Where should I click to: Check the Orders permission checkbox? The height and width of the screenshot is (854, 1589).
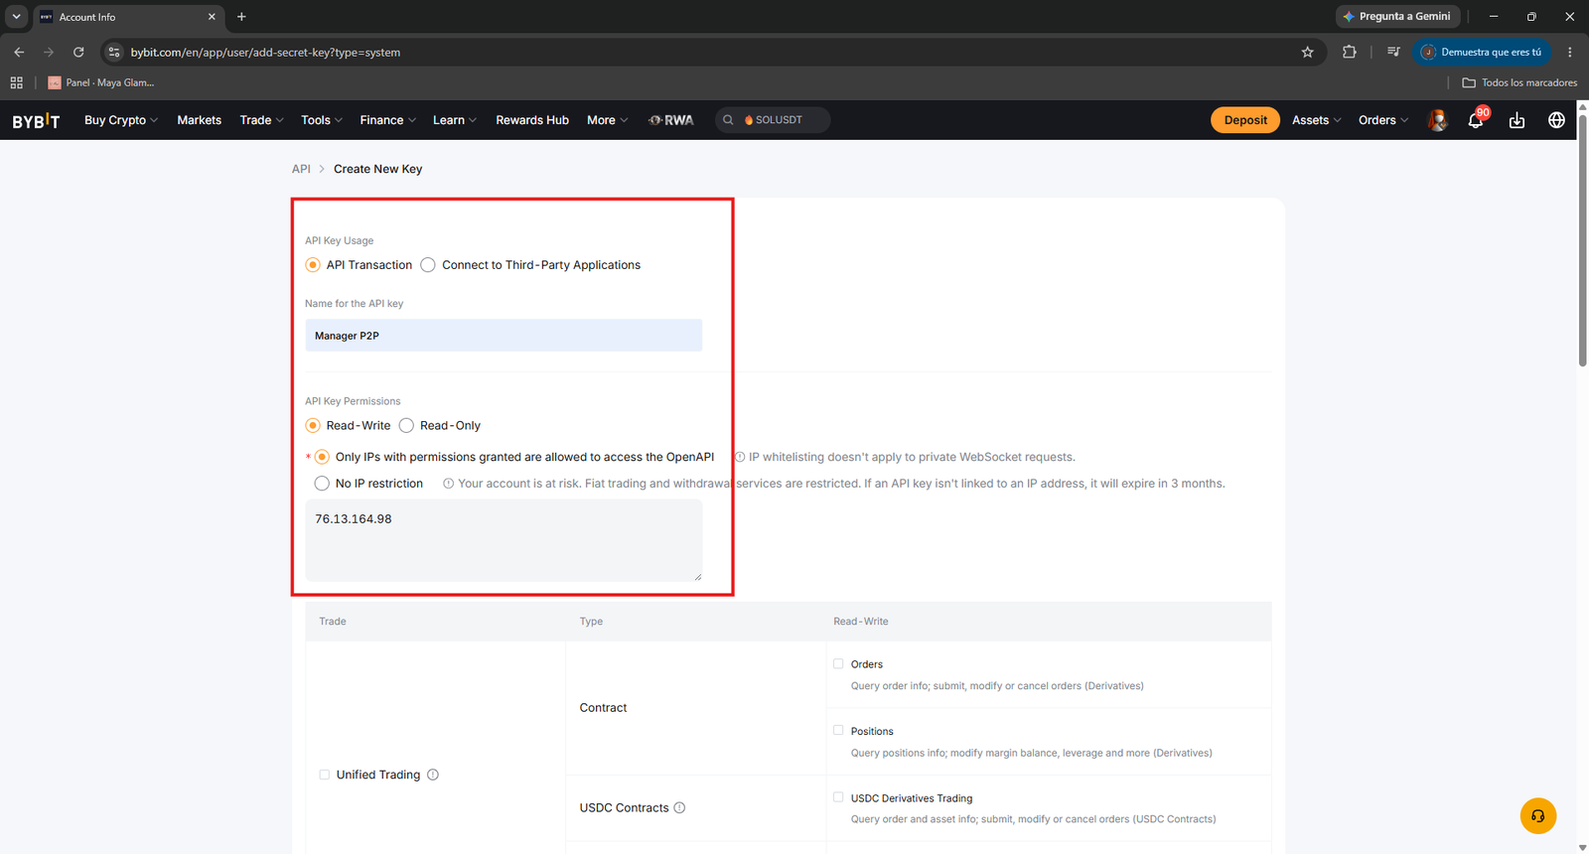(x=838, y=663)
